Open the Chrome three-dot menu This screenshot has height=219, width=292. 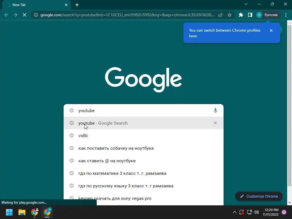coord(286,15)
